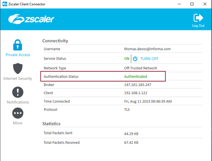Click the Zscaler Client Connector window title
This screenshot has width=212, height=161.
[27, 4]
